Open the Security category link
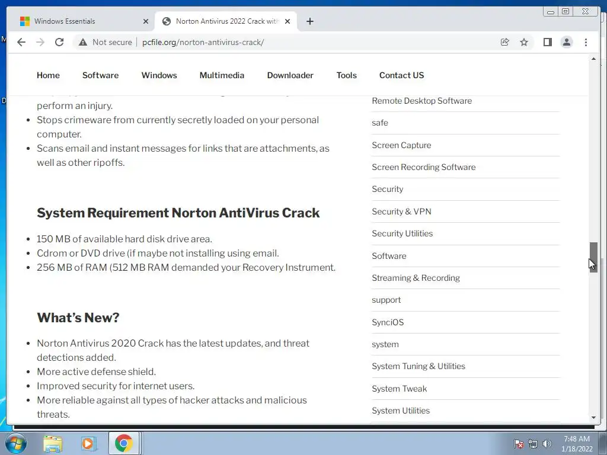Viewport: 607px width, 455px height. [388, 189]
